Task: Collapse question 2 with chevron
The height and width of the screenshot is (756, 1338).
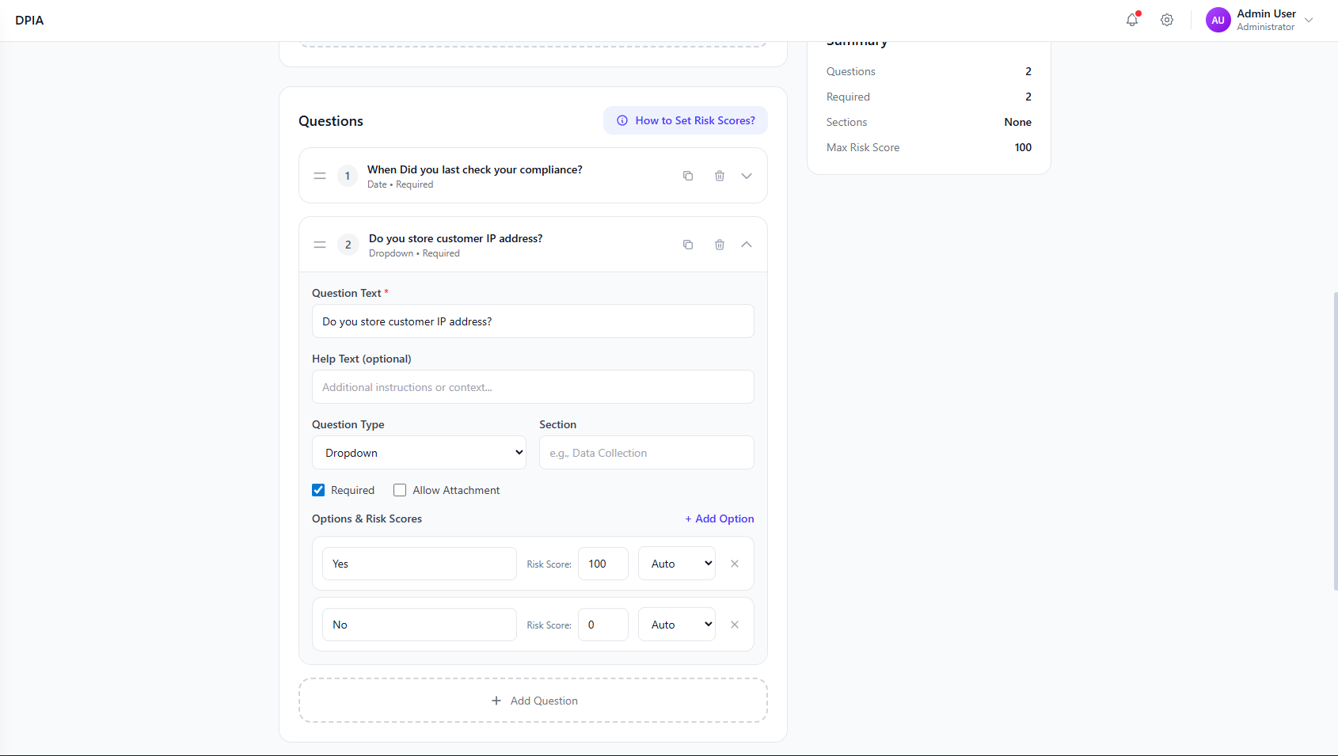Action: pos(747,245)
